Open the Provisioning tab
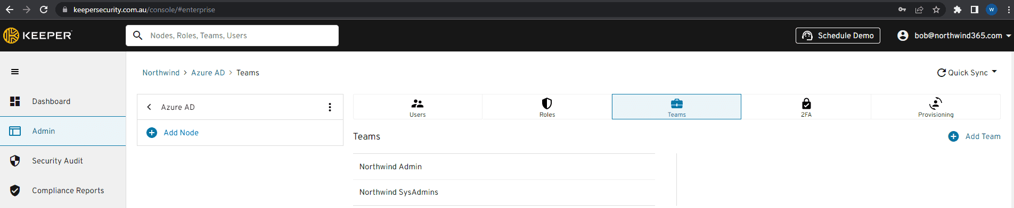1014x208 pixels. [936, 107]
